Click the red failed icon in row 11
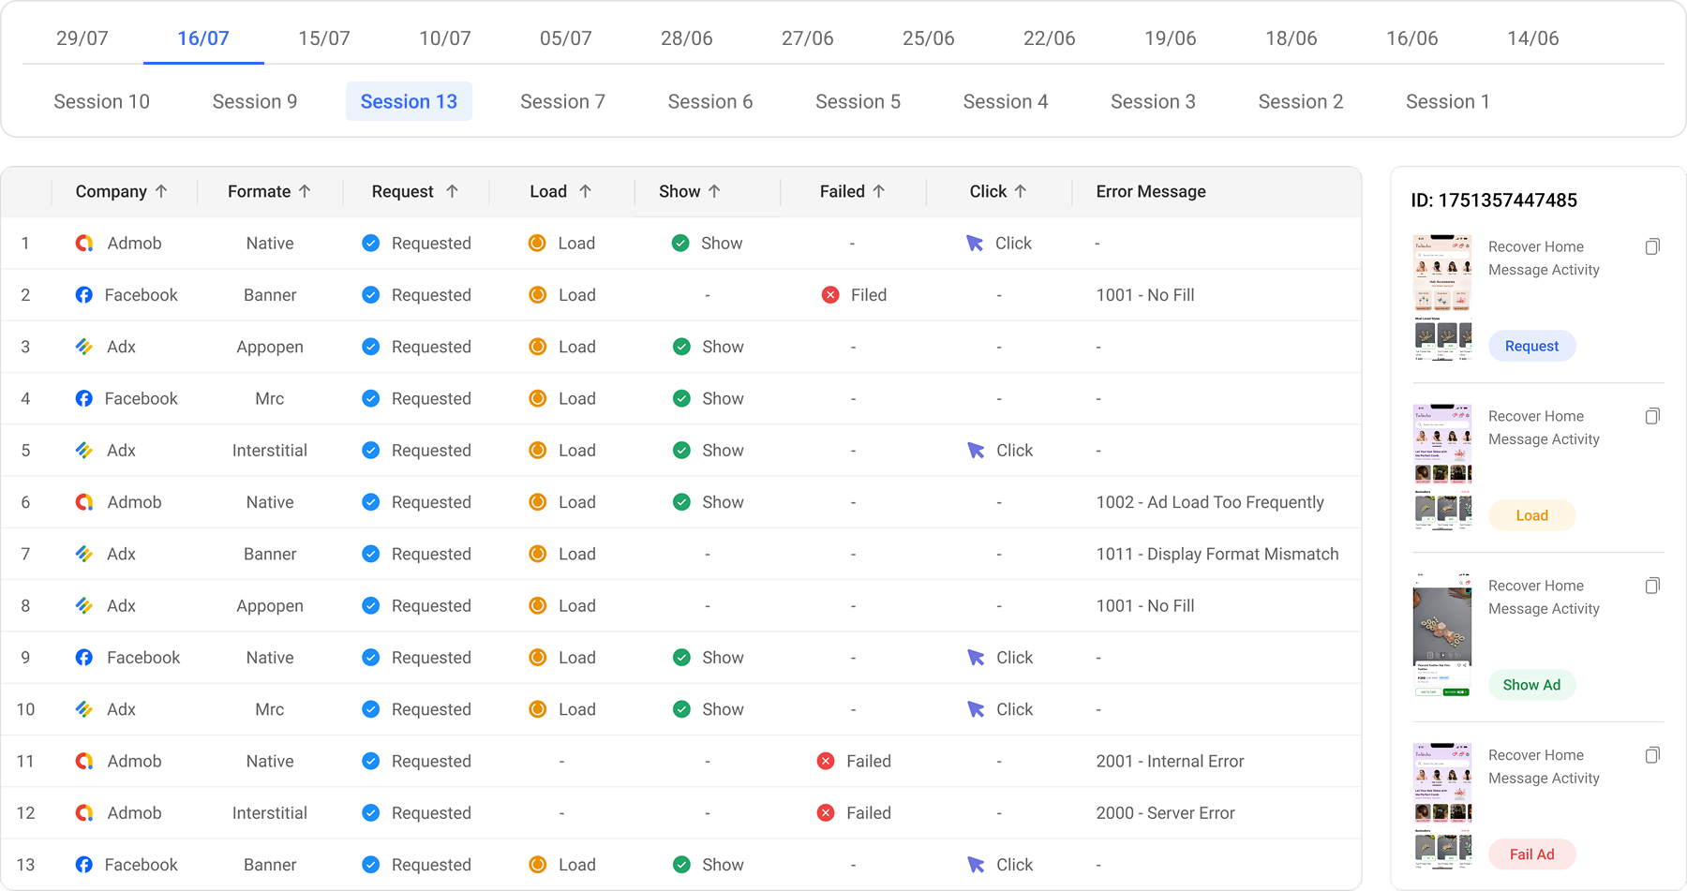 tap(826, 762)
